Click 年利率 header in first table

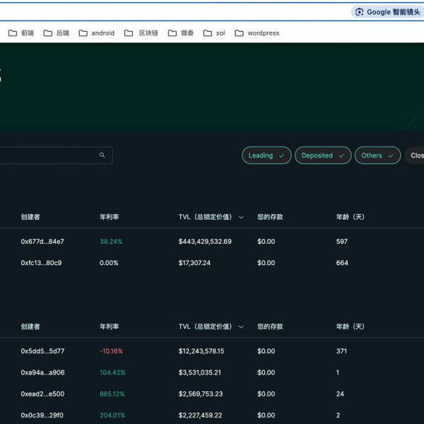tap(110, 217)
